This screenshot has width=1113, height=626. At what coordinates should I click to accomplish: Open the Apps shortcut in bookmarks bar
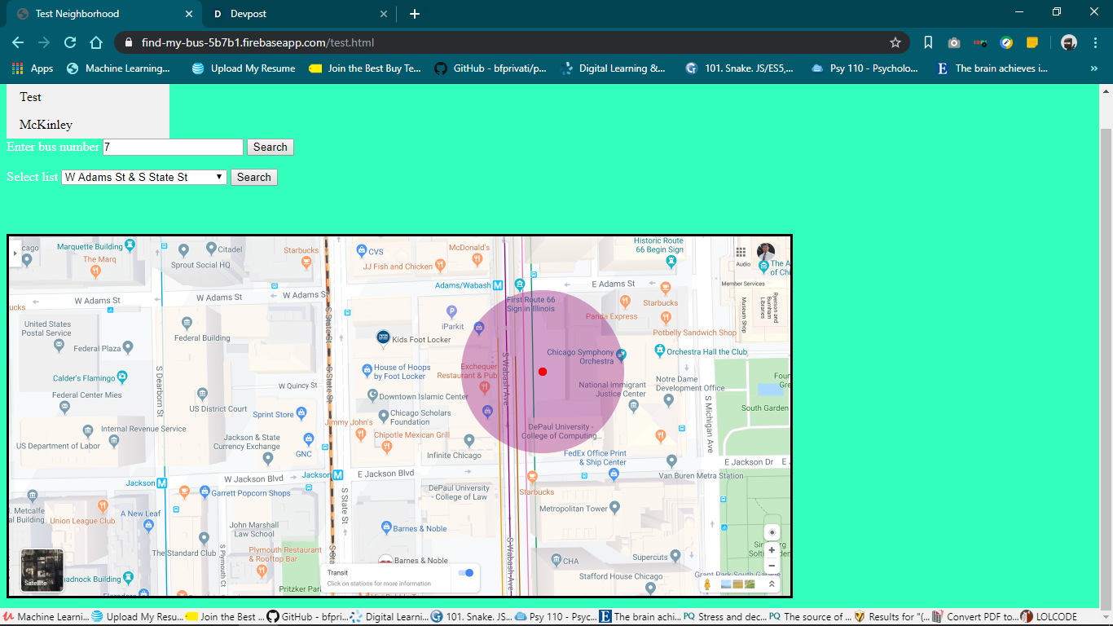pyautogui.click(x=33, y=68)
